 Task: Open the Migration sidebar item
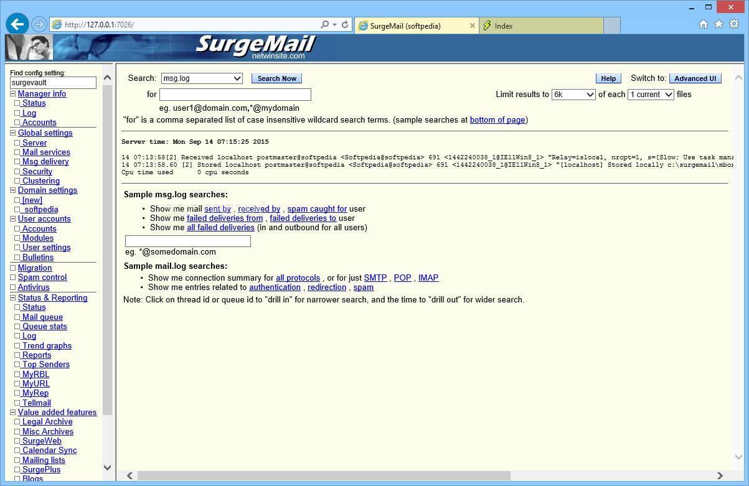[x=35, y=268]
